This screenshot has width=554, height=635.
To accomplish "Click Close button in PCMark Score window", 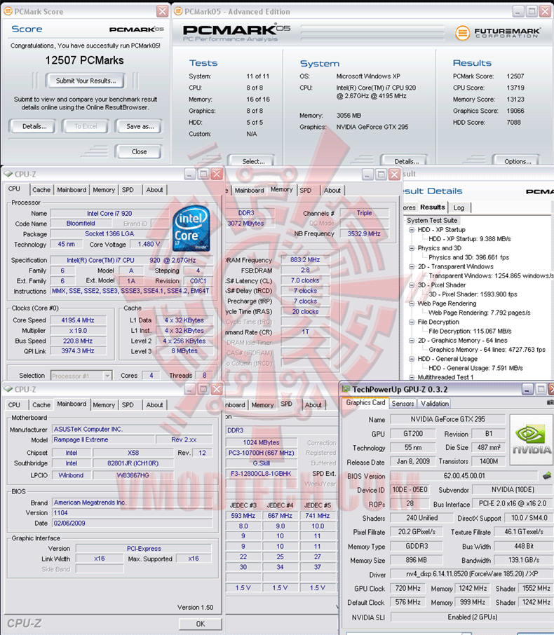I will 139,151.
